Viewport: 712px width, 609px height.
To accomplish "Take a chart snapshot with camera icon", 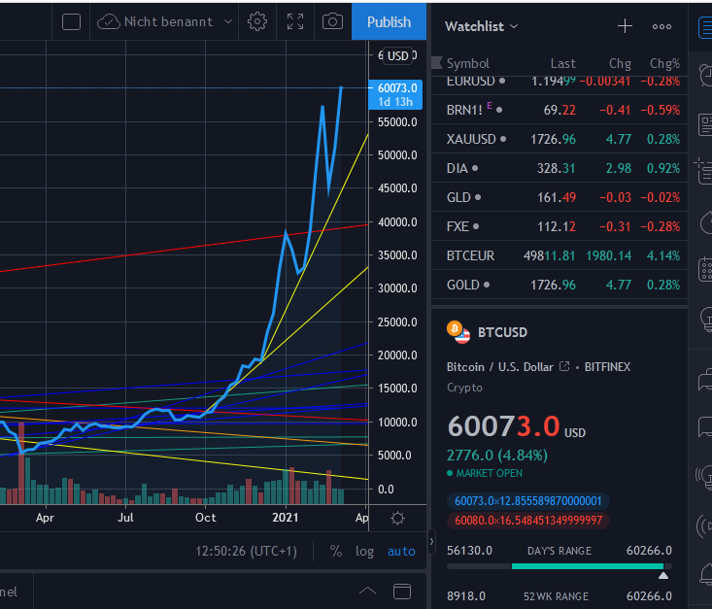I will [x=332, y=21].
